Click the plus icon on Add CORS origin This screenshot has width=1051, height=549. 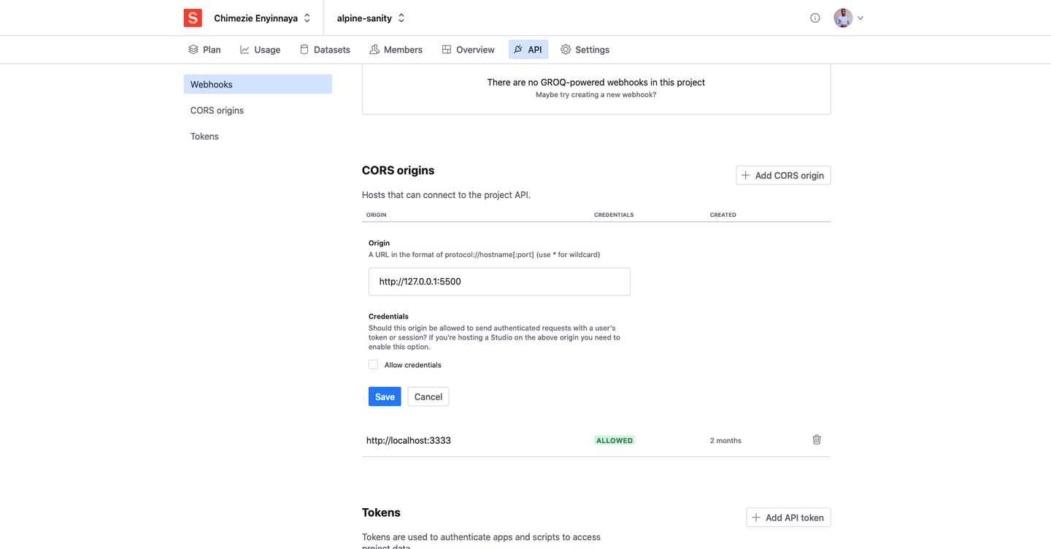coord(745,175)
